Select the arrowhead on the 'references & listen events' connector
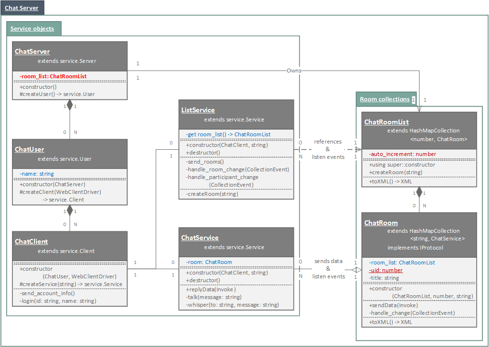The image size is (489, 347). (x=359, y=150)
